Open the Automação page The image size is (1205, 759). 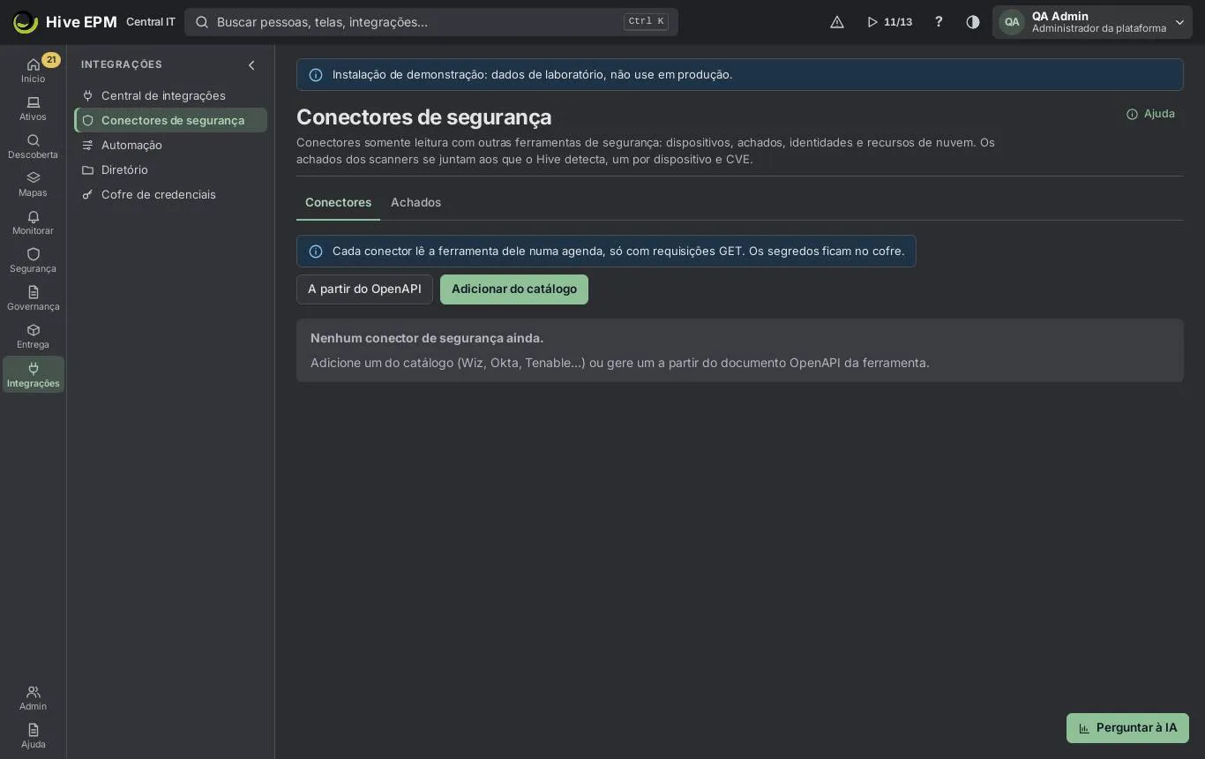coord(171,145)
